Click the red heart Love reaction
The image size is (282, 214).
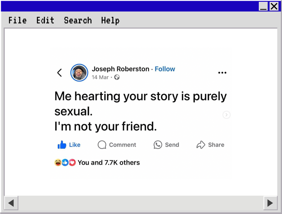(72, 163)
